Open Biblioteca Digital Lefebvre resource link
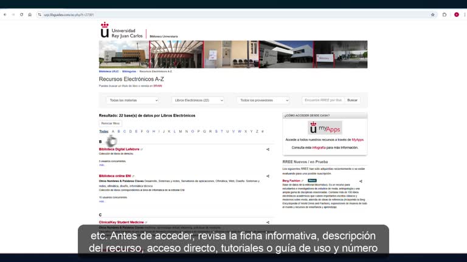Screen dimensions: 467x262 click(119, 149)
